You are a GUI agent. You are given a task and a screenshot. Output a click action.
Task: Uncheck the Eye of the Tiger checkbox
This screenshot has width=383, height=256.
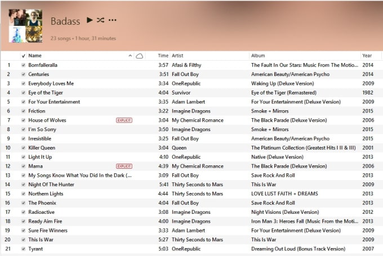coord(23,93)
